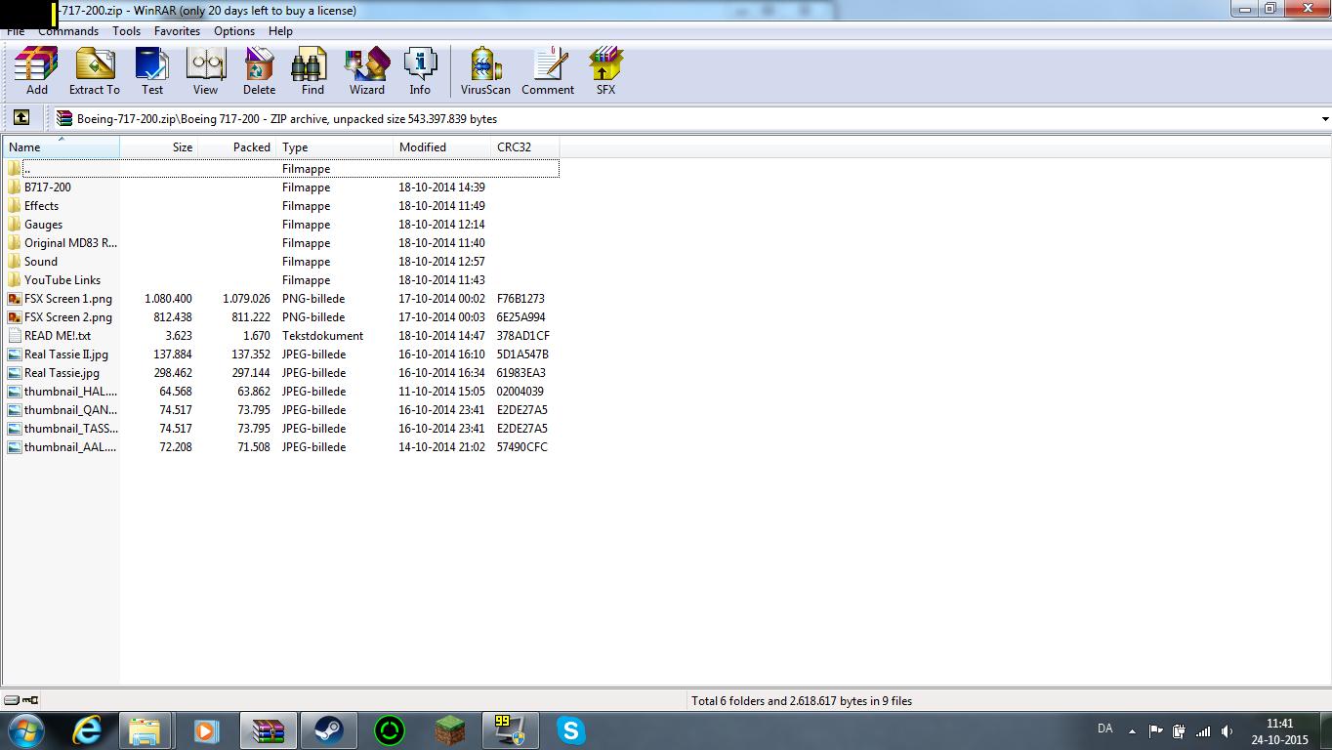Click the WinRAR taskbar button
1332x750 pixels.
(x=268, y=730)
